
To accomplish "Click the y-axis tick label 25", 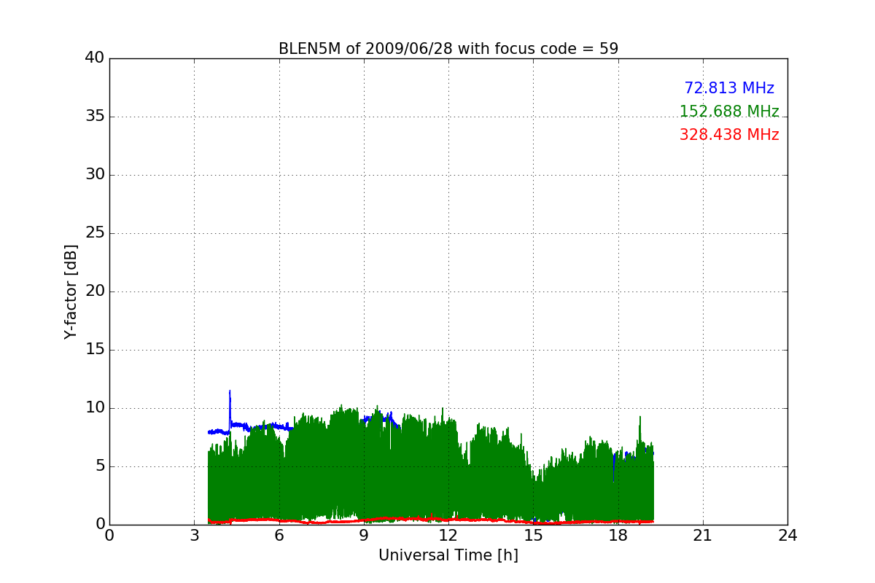I will (x=95, y=233).
